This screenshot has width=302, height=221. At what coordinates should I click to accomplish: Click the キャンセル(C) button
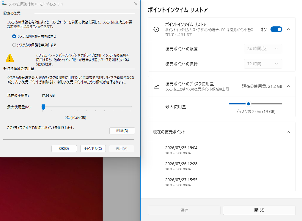click(x=93, y=149)
